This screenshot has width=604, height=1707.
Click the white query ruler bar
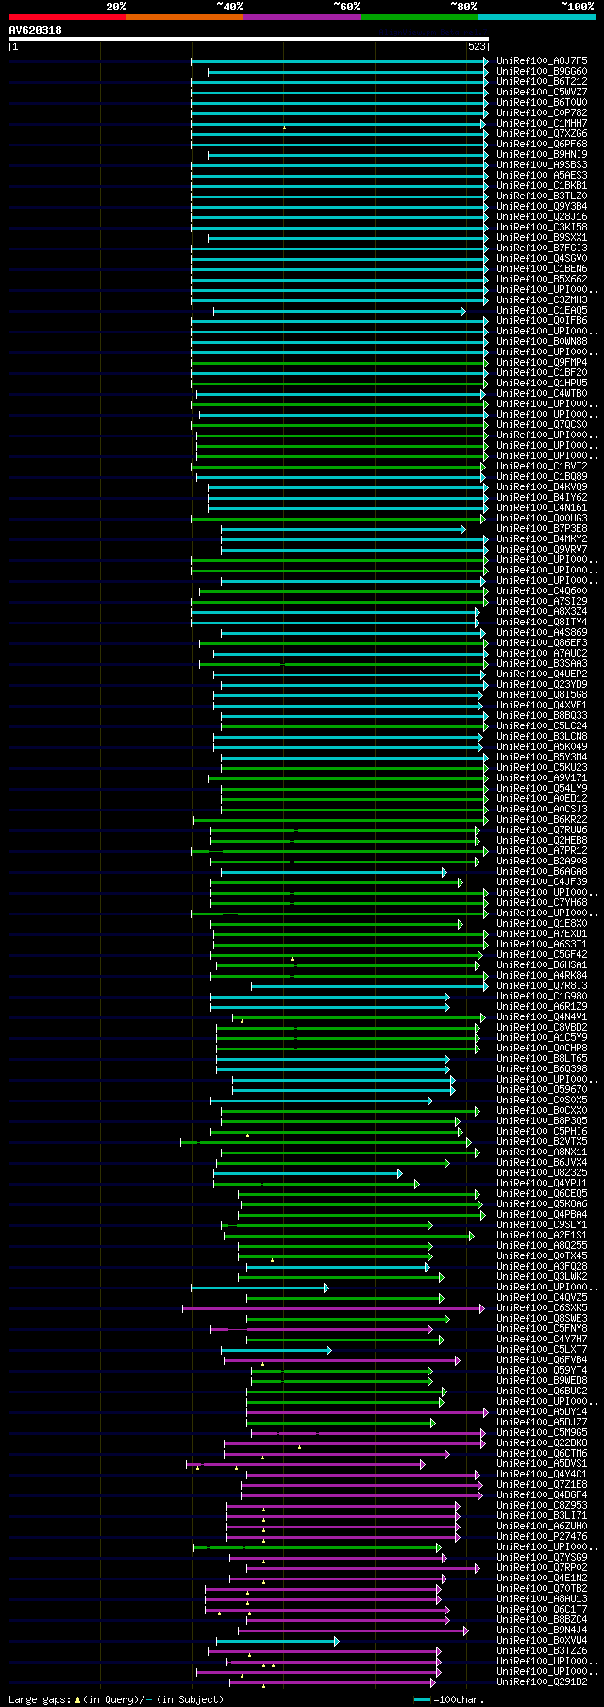click(249, 39)
